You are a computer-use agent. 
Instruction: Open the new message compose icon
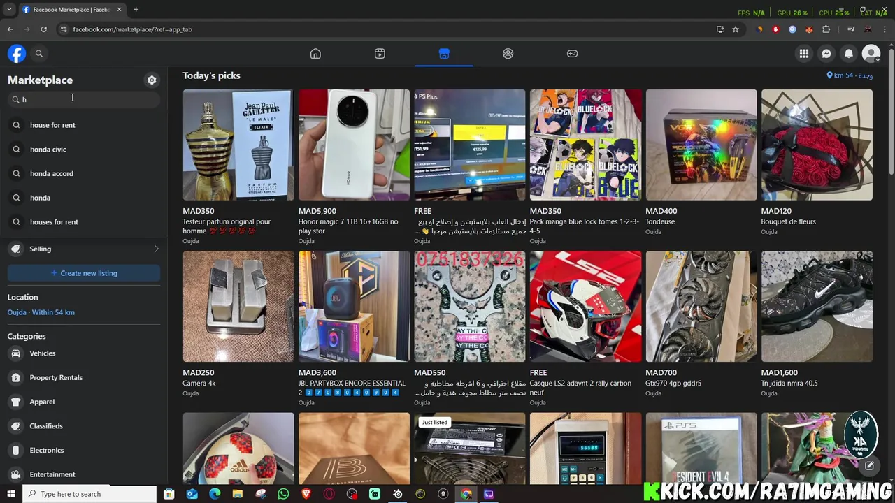click(869, 466)
